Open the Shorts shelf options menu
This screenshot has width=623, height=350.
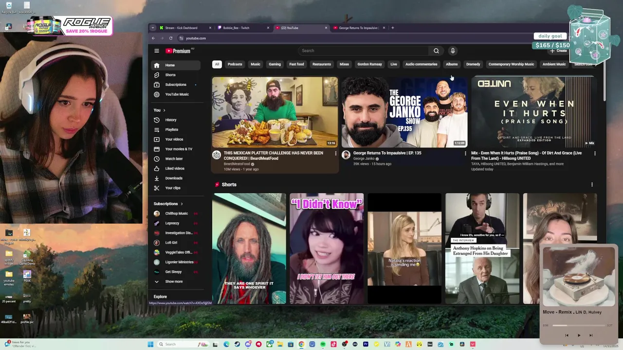(x=592, y=185)
